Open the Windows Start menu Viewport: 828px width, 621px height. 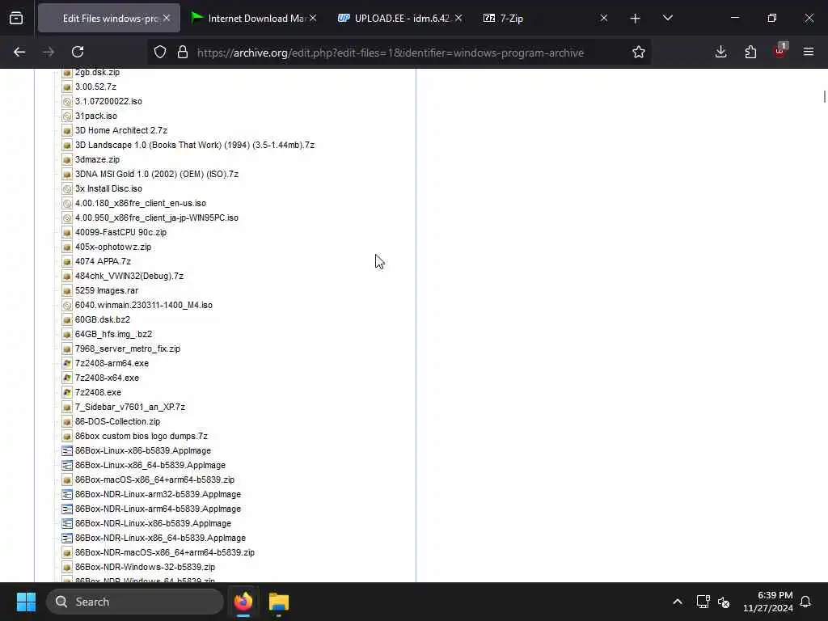tap(26, 602)
